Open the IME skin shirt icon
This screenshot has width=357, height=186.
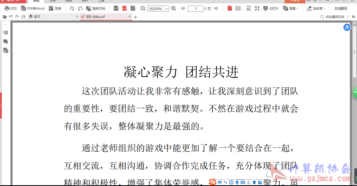point(254,182)
